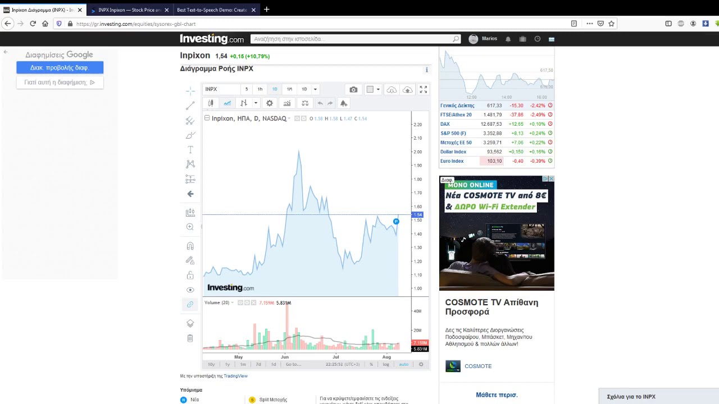Click the INPX symbol input field
The width and height of the screenshot is (719, 404).
[221, 89]
